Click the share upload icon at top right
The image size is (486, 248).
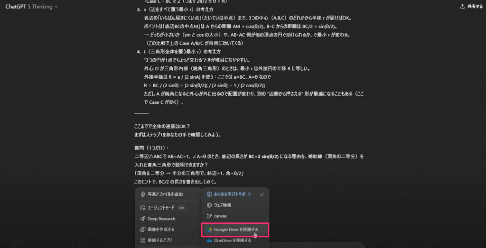(463, 6)
